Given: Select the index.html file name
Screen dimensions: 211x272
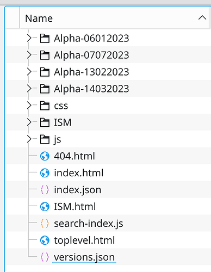Looking at the screenshot, I should click(79, 173).
